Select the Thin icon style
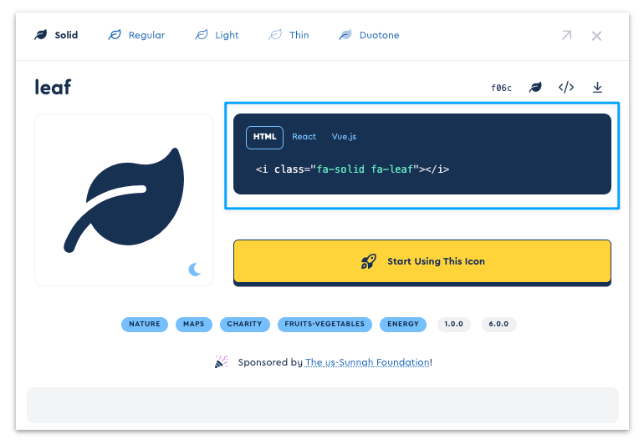 pos(289,35)
